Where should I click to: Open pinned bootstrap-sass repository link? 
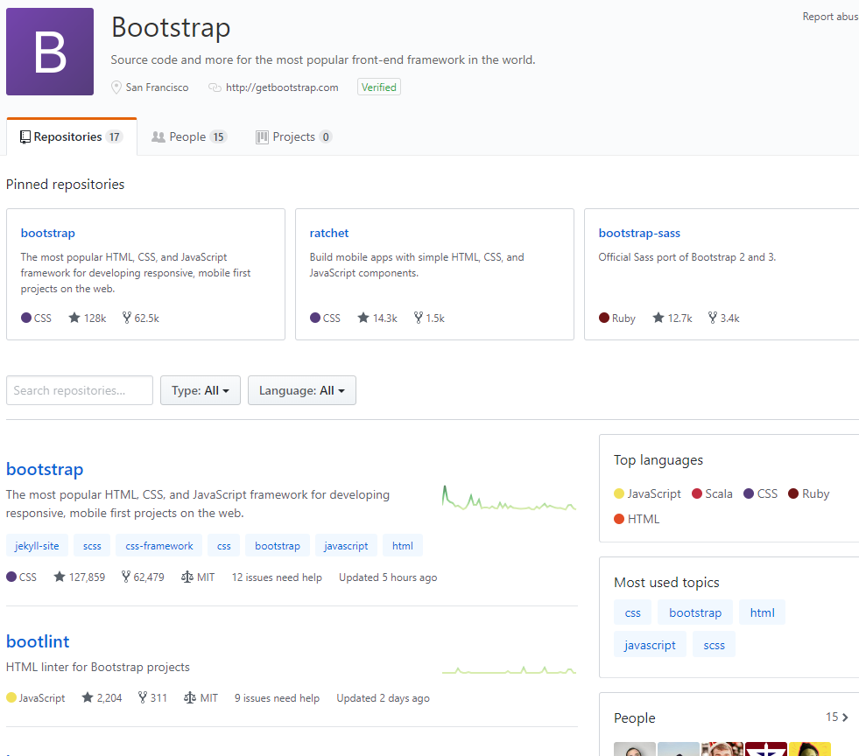coord(639,234)
